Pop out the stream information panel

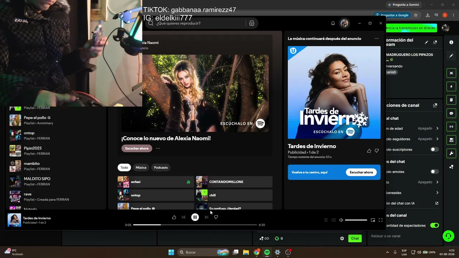pyautogui.click(x=435, y=42)
